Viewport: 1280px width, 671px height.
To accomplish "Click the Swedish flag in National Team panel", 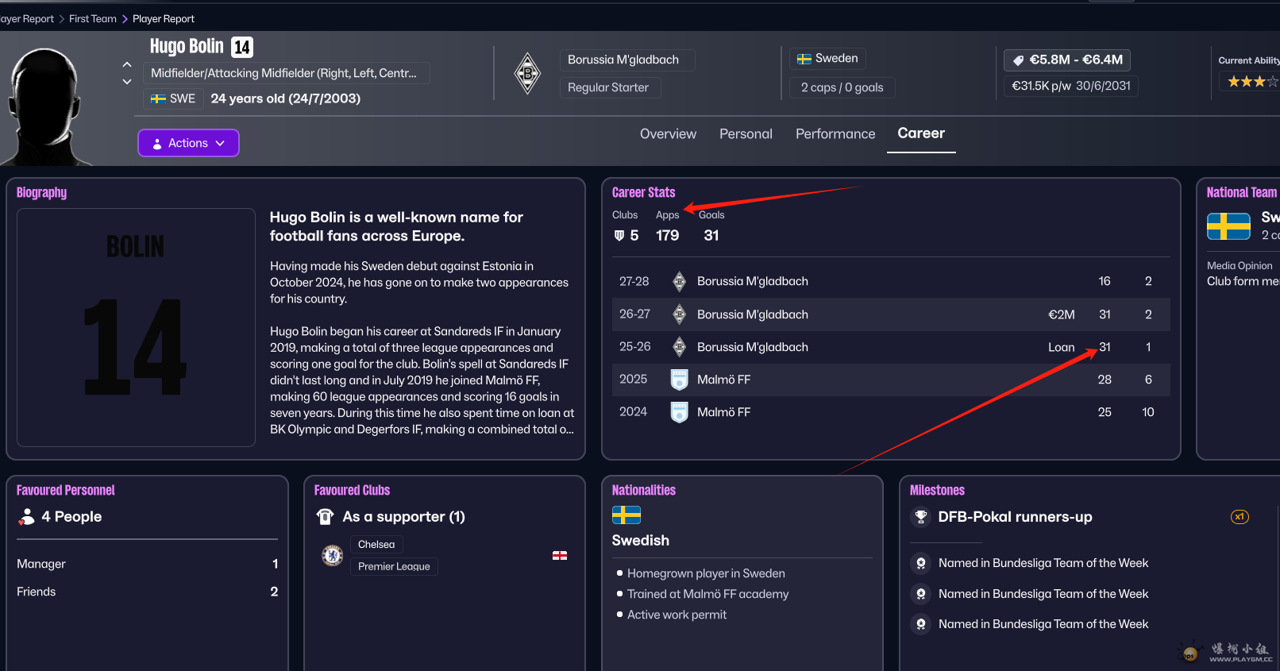I will [1228, 226].
